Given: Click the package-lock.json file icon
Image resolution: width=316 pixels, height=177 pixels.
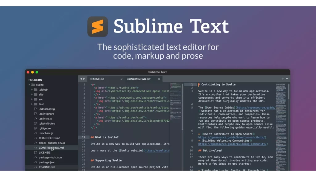Looking at the screenshot, I should (36, 157).
